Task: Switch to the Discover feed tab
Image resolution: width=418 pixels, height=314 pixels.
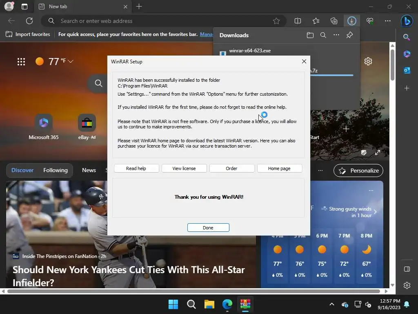Action: 22,170
